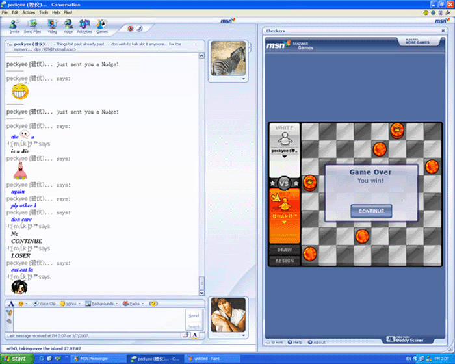455x364 pixels.
Task: Click the red checker piece in bottom-left corner
Action: (x=310, y=254)
